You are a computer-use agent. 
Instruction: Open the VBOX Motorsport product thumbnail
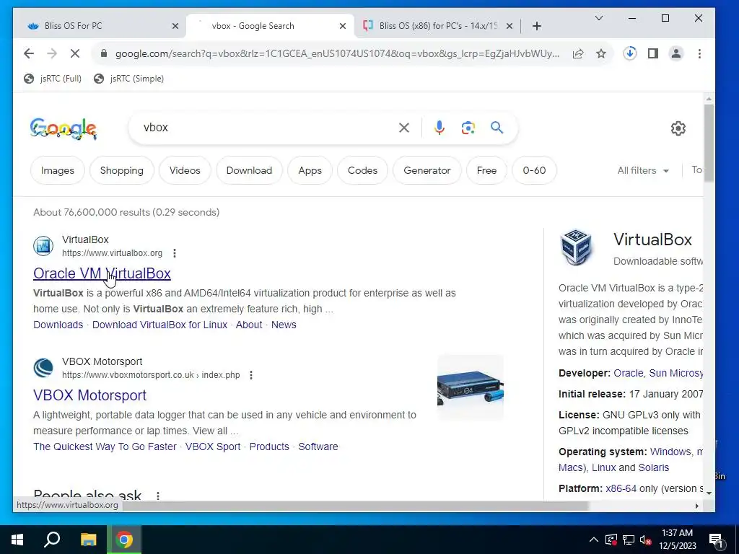[x=471, y=387]
